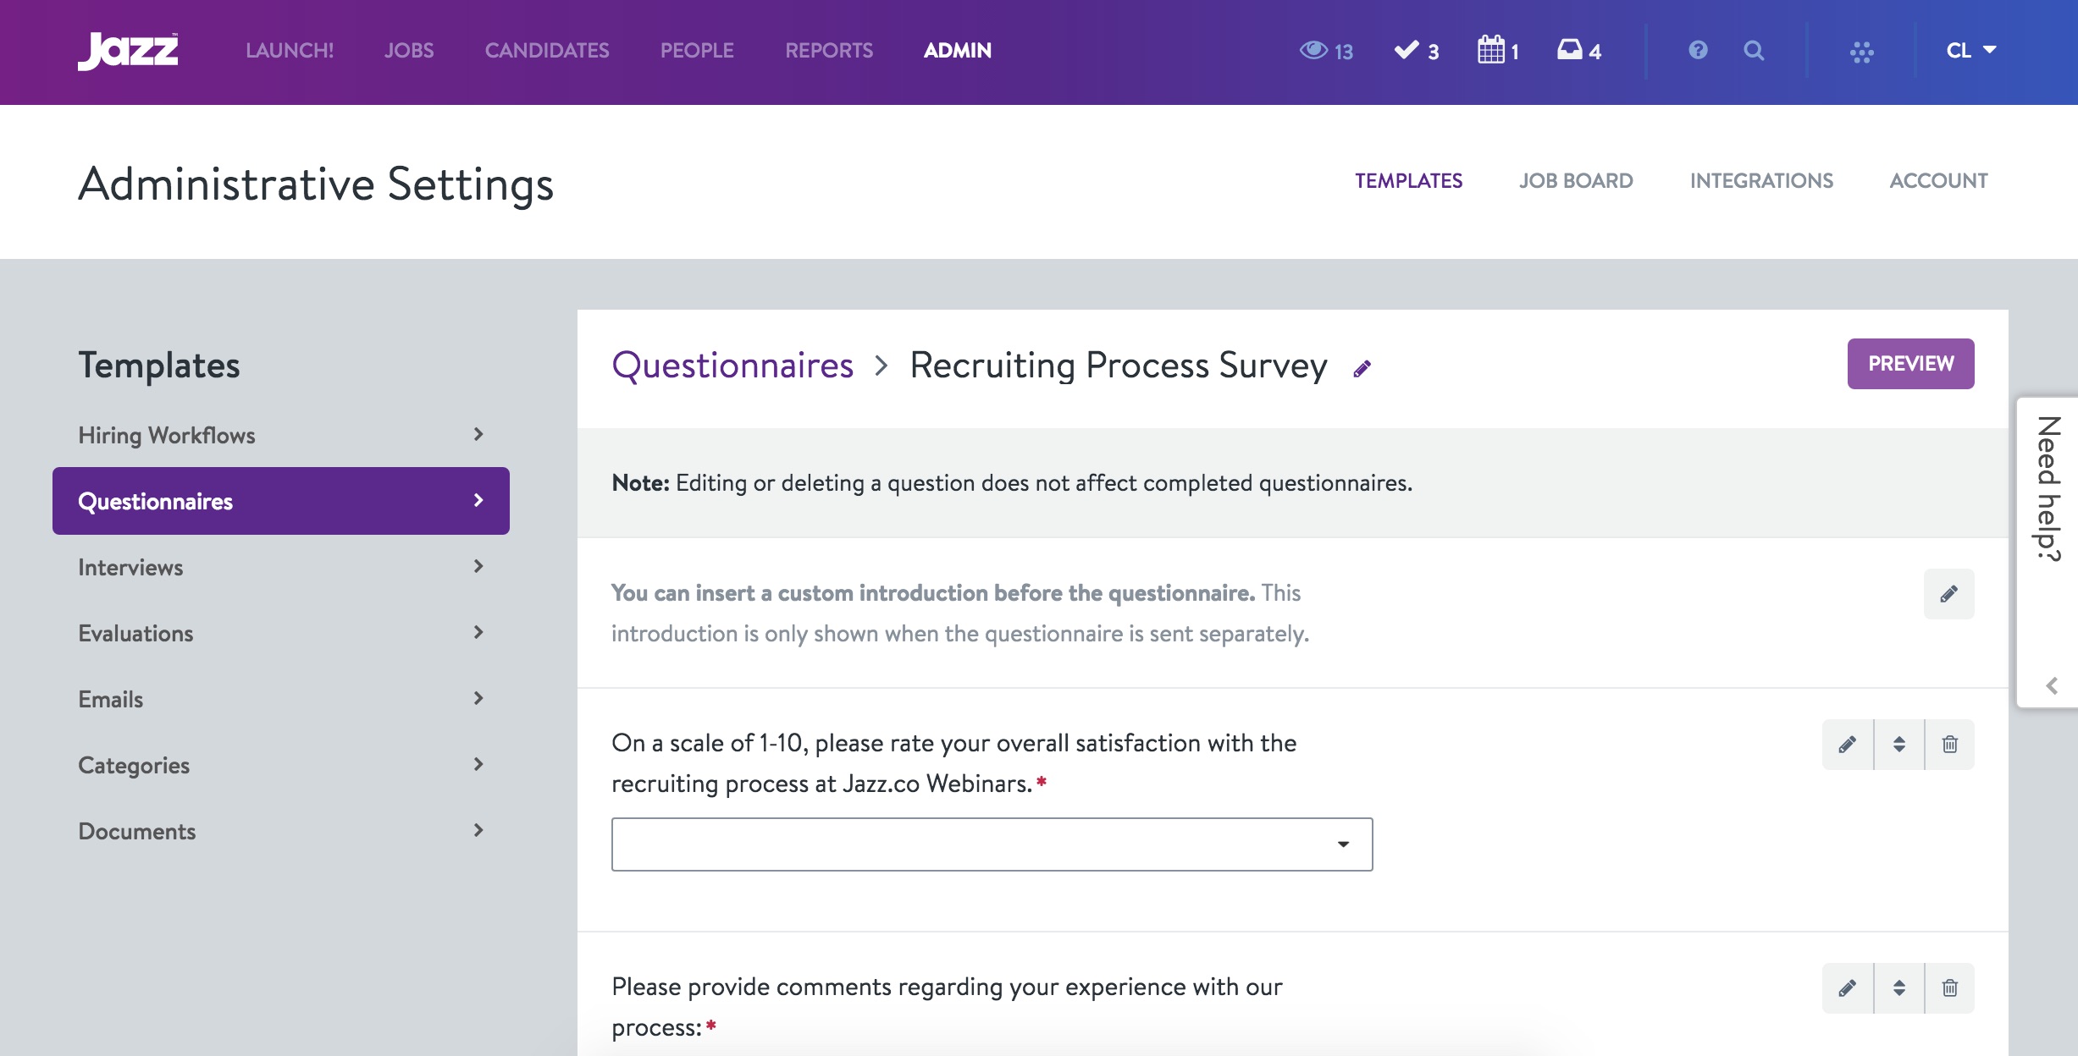The width and height of the screenshot is (2078, 1056).
Task: Open the PEOPLE menu item
Action: [x=697, y=51]
